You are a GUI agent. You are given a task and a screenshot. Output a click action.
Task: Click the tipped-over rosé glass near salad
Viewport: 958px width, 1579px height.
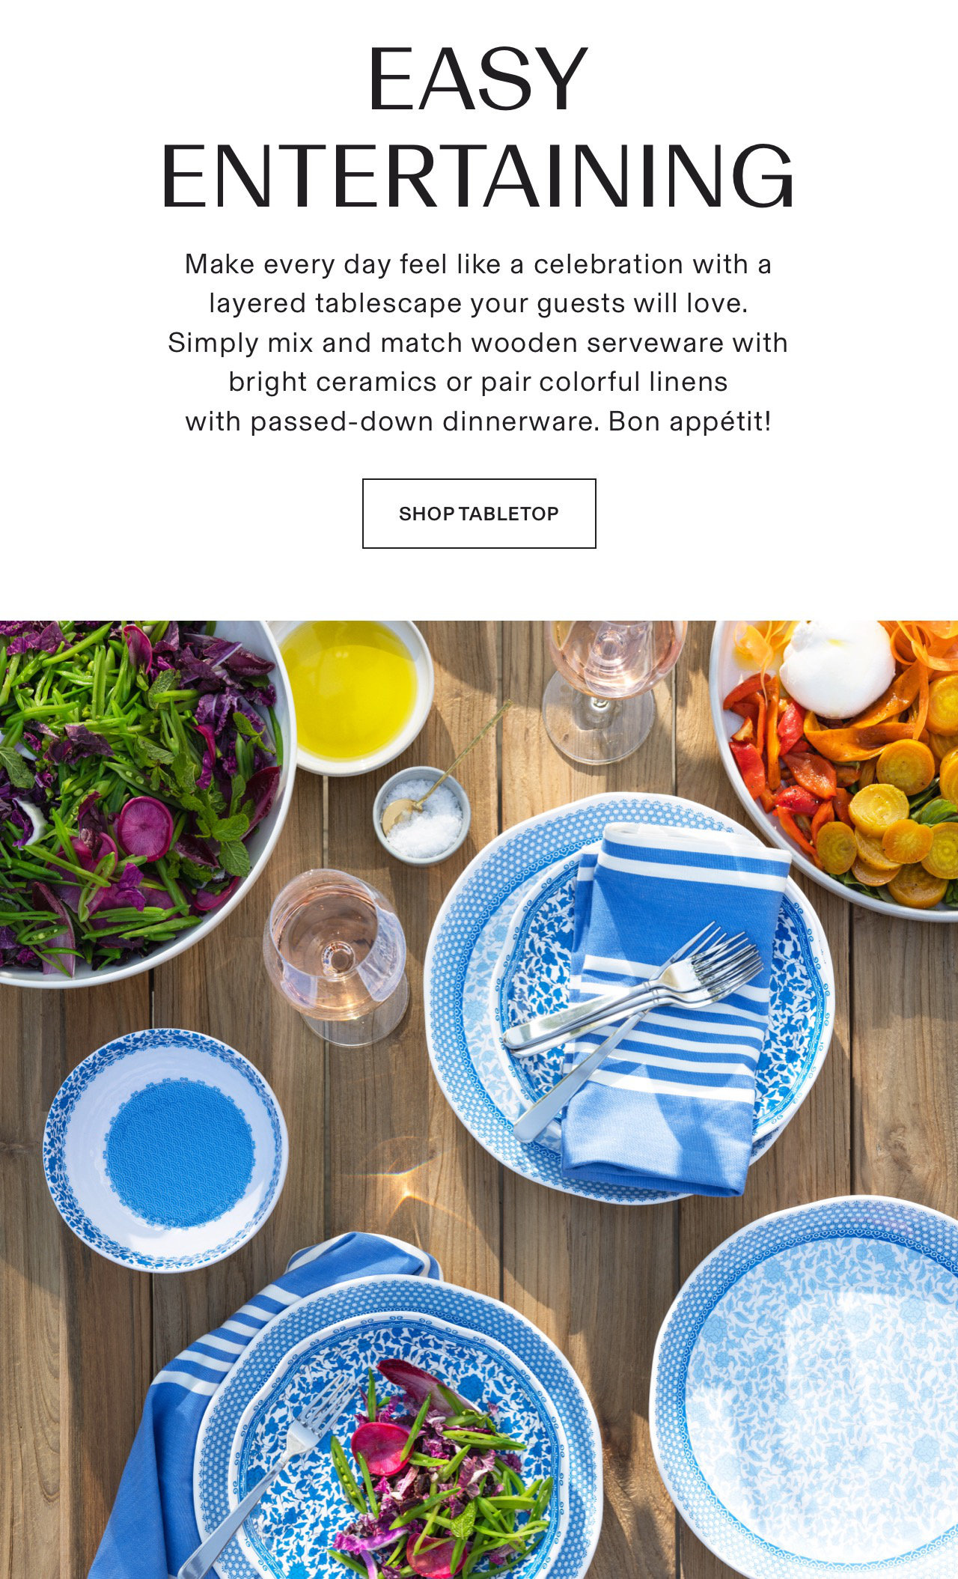(x=335, y=956)
